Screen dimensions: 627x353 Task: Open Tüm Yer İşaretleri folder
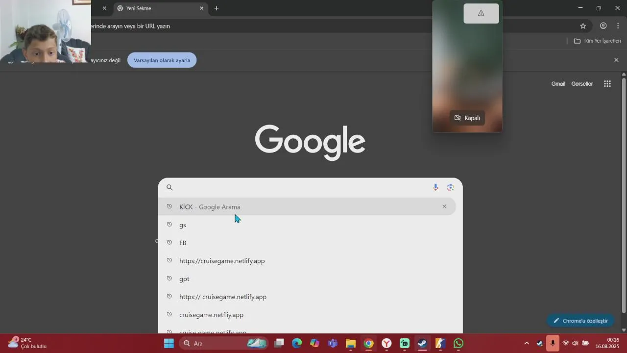[x=597, y=41]
